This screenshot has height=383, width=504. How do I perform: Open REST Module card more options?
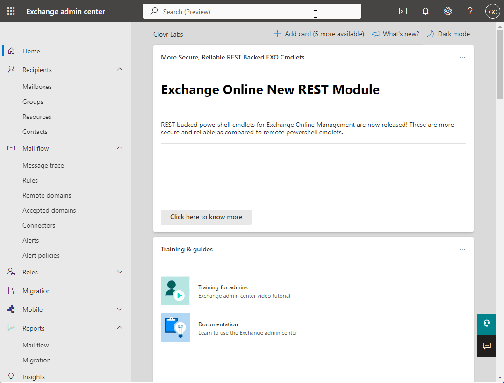point(462,57)
